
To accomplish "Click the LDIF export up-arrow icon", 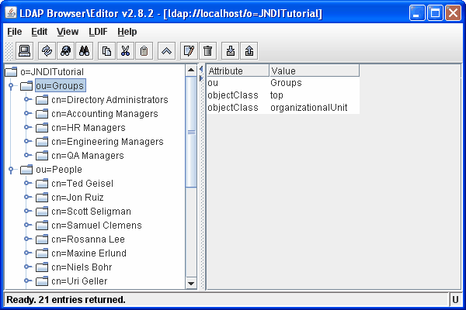I will coord(249,51).
